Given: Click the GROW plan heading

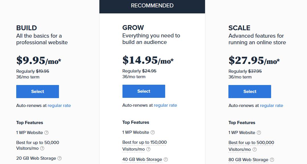Looking at the screenshot, I should click(133, 28).
